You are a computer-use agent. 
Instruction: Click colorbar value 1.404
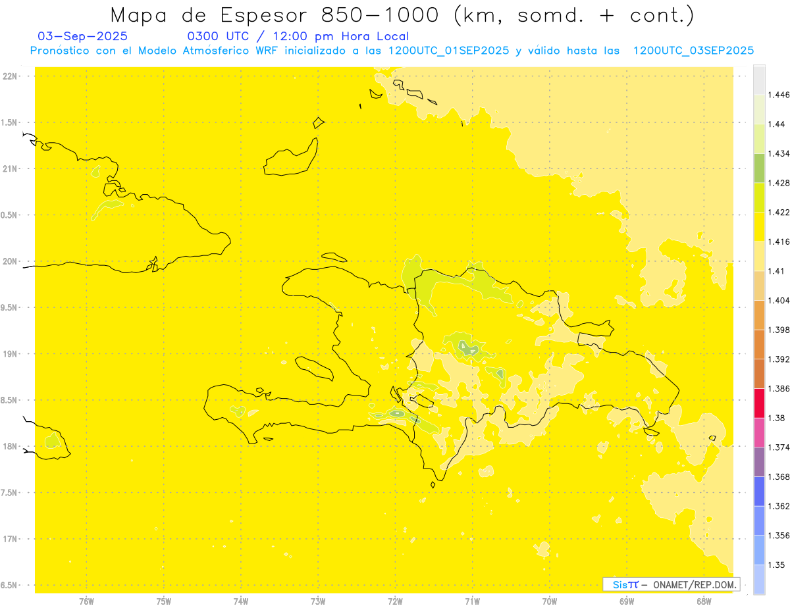click(x=779, y=300)
